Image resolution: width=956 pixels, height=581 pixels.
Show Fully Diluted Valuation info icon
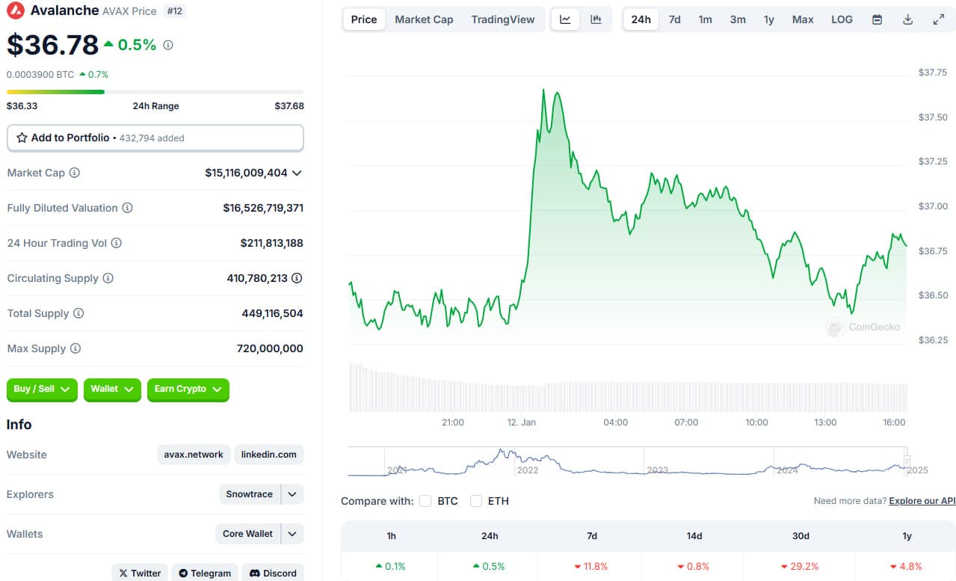(x=127, y=208)
